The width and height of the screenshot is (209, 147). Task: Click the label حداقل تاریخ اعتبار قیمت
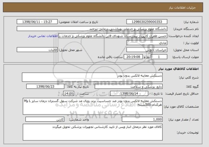(x=182, y=94)
